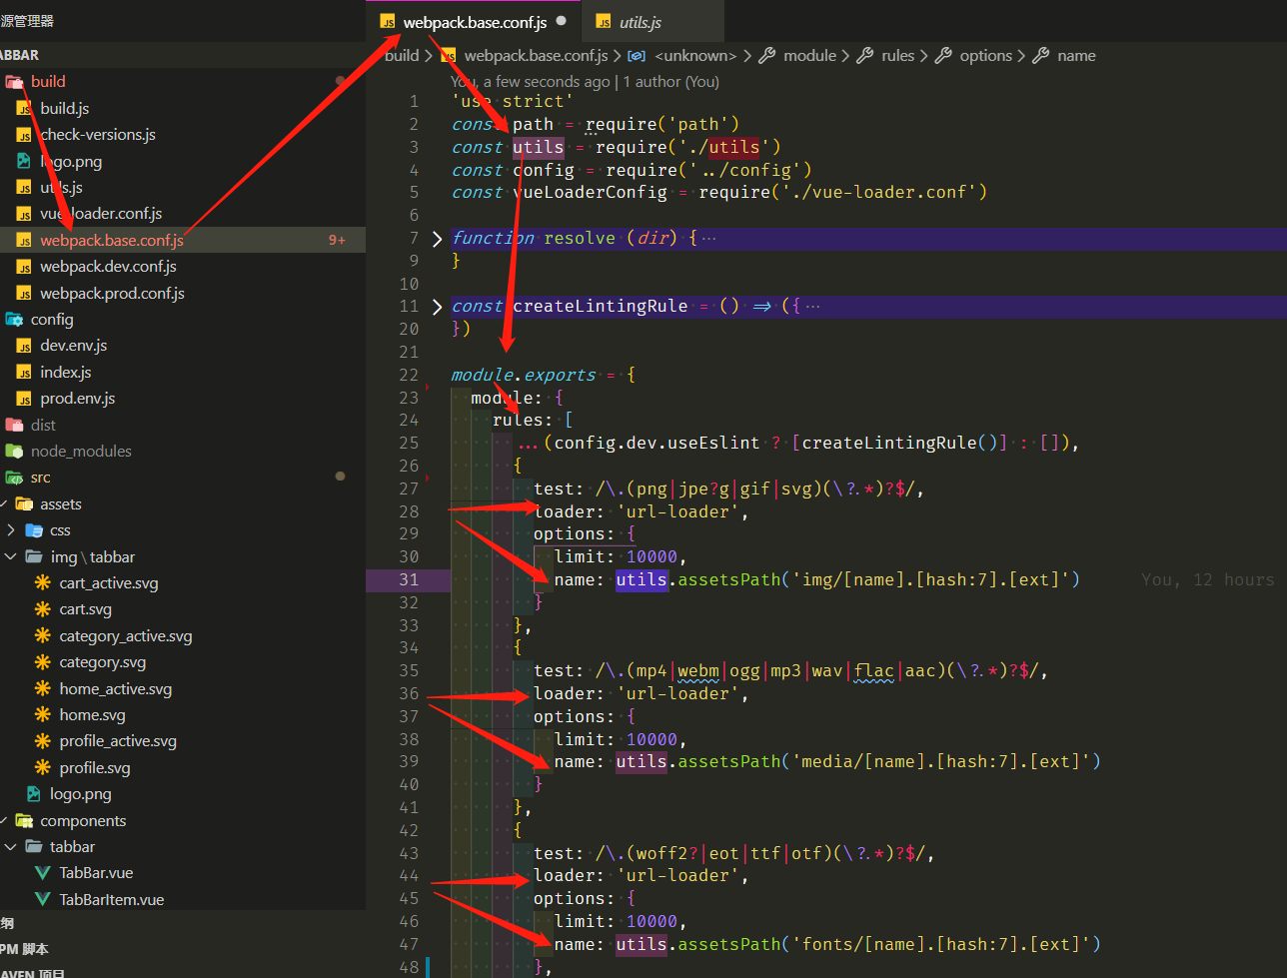Select webpack.base.conf.js in file tree

(x=112, y=240)
